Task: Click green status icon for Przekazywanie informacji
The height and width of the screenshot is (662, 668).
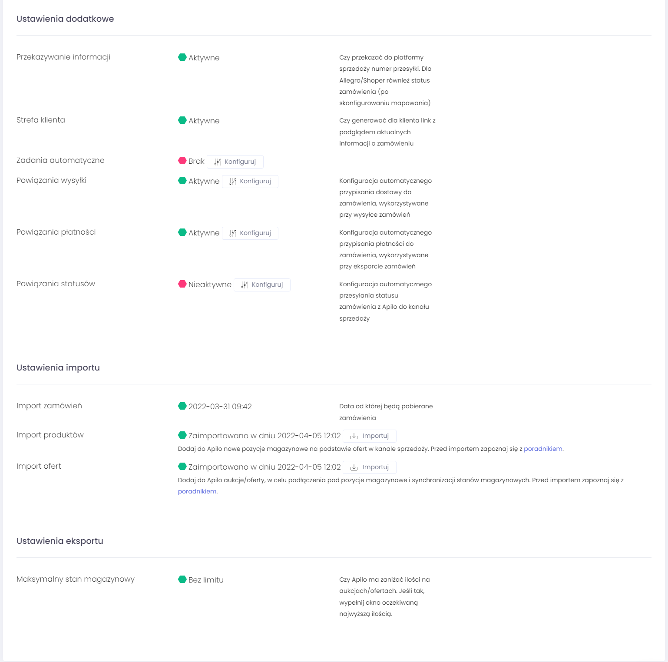Action: point(182,57)
